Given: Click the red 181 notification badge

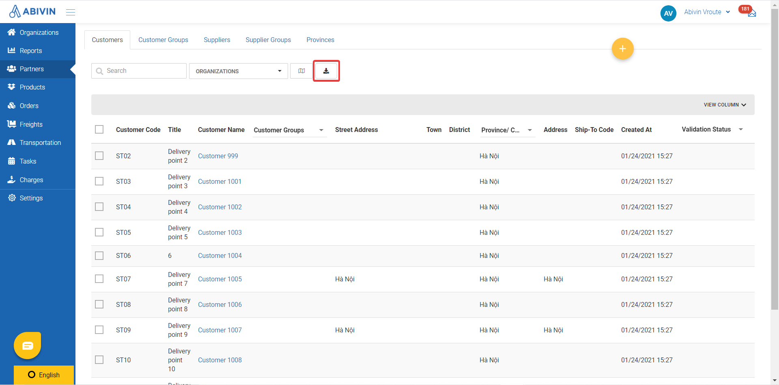Looking at the screenshot, I should coord(745,9).
